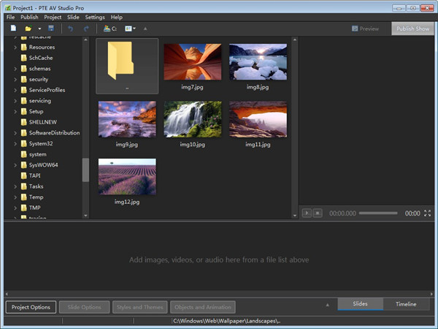The height and width of the screenshot is (329, 438).
Task: Open Styles and Themes
Action: 139,307
